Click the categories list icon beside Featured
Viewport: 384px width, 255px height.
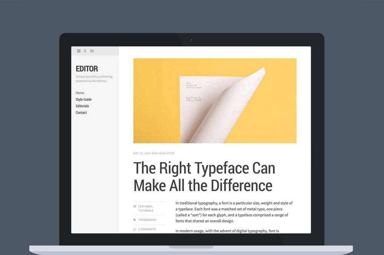pos(135,206)
